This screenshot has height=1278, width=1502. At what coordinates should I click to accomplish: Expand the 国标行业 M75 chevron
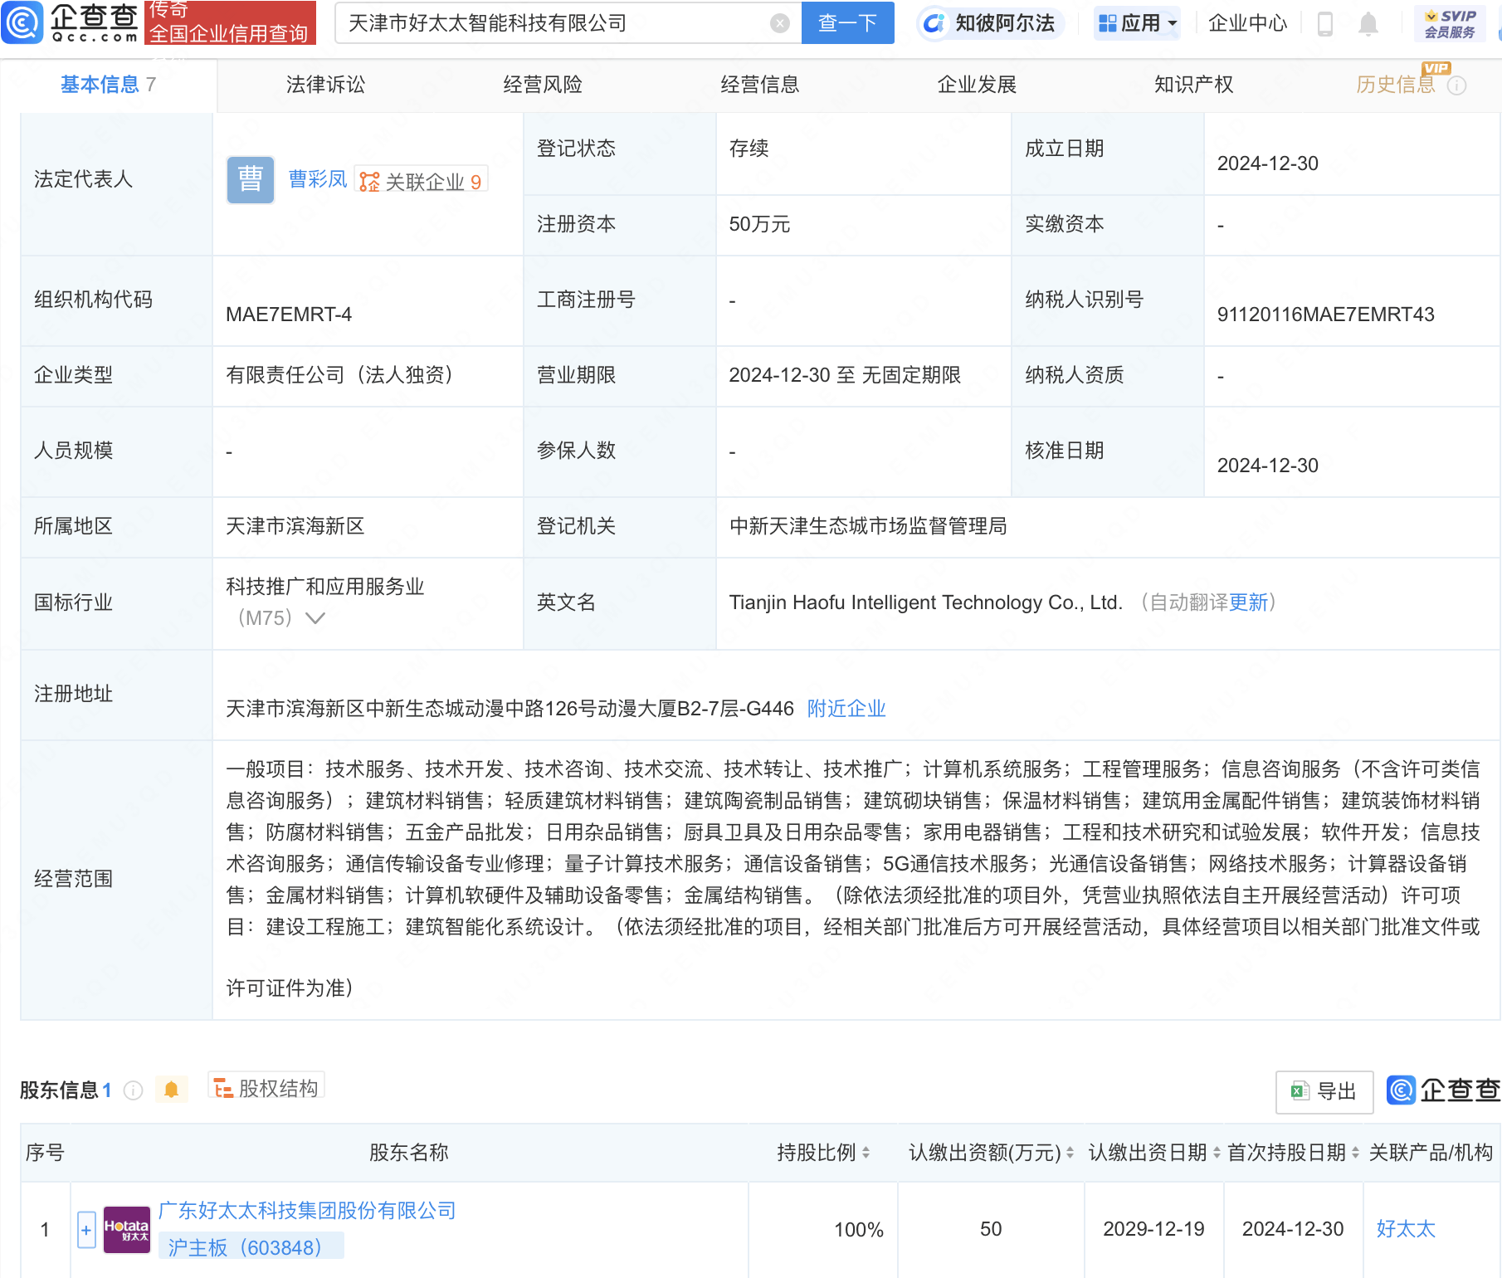315,618
